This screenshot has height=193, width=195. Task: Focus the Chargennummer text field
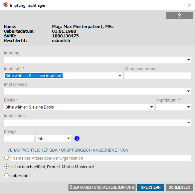click(x=158, y=75)
